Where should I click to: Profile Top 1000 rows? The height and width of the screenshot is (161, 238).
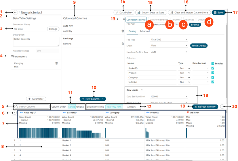114,107
